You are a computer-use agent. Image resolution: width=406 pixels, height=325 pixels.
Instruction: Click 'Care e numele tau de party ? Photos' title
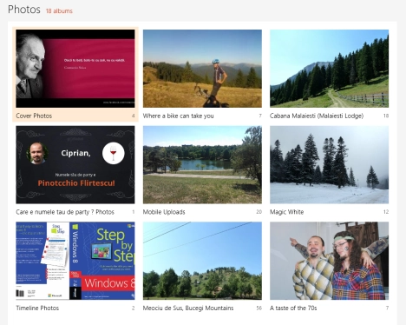(x=65, y=212)
